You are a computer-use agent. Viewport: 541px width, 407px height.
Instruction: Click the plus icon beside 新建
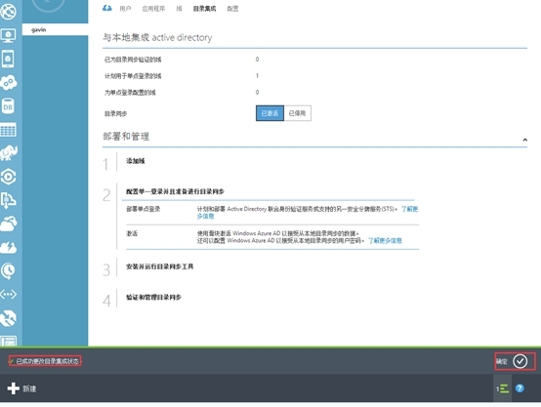[13, 388]
